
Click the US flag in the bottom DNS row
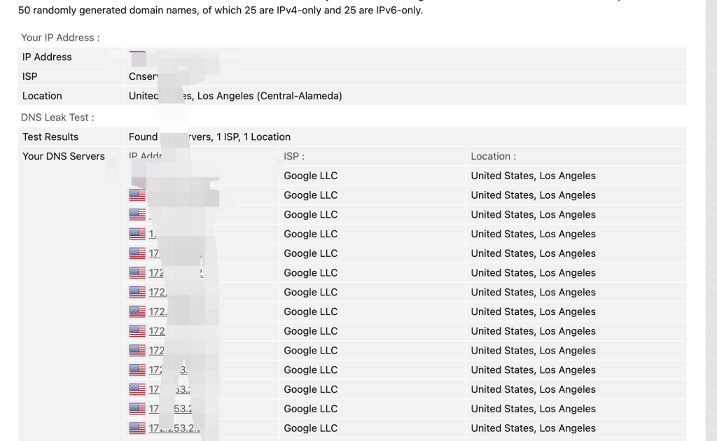137,428
